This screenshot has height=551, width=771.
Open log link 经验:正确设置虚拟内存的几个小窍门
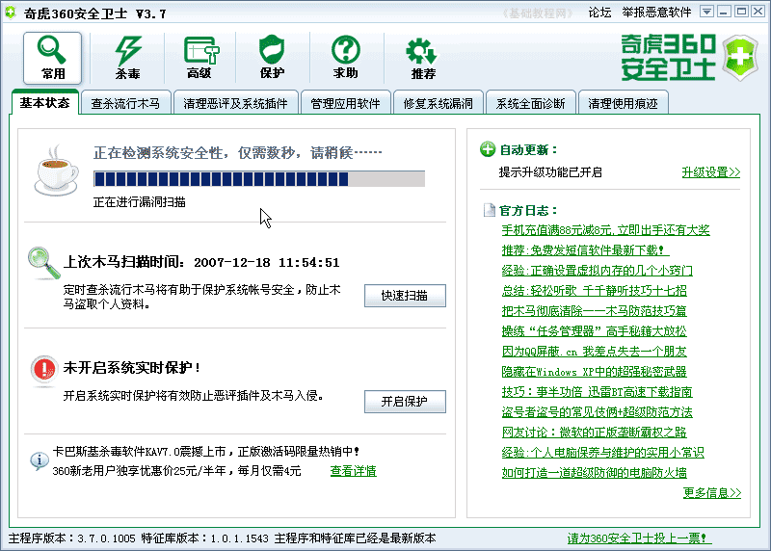(x=597, y=271)
